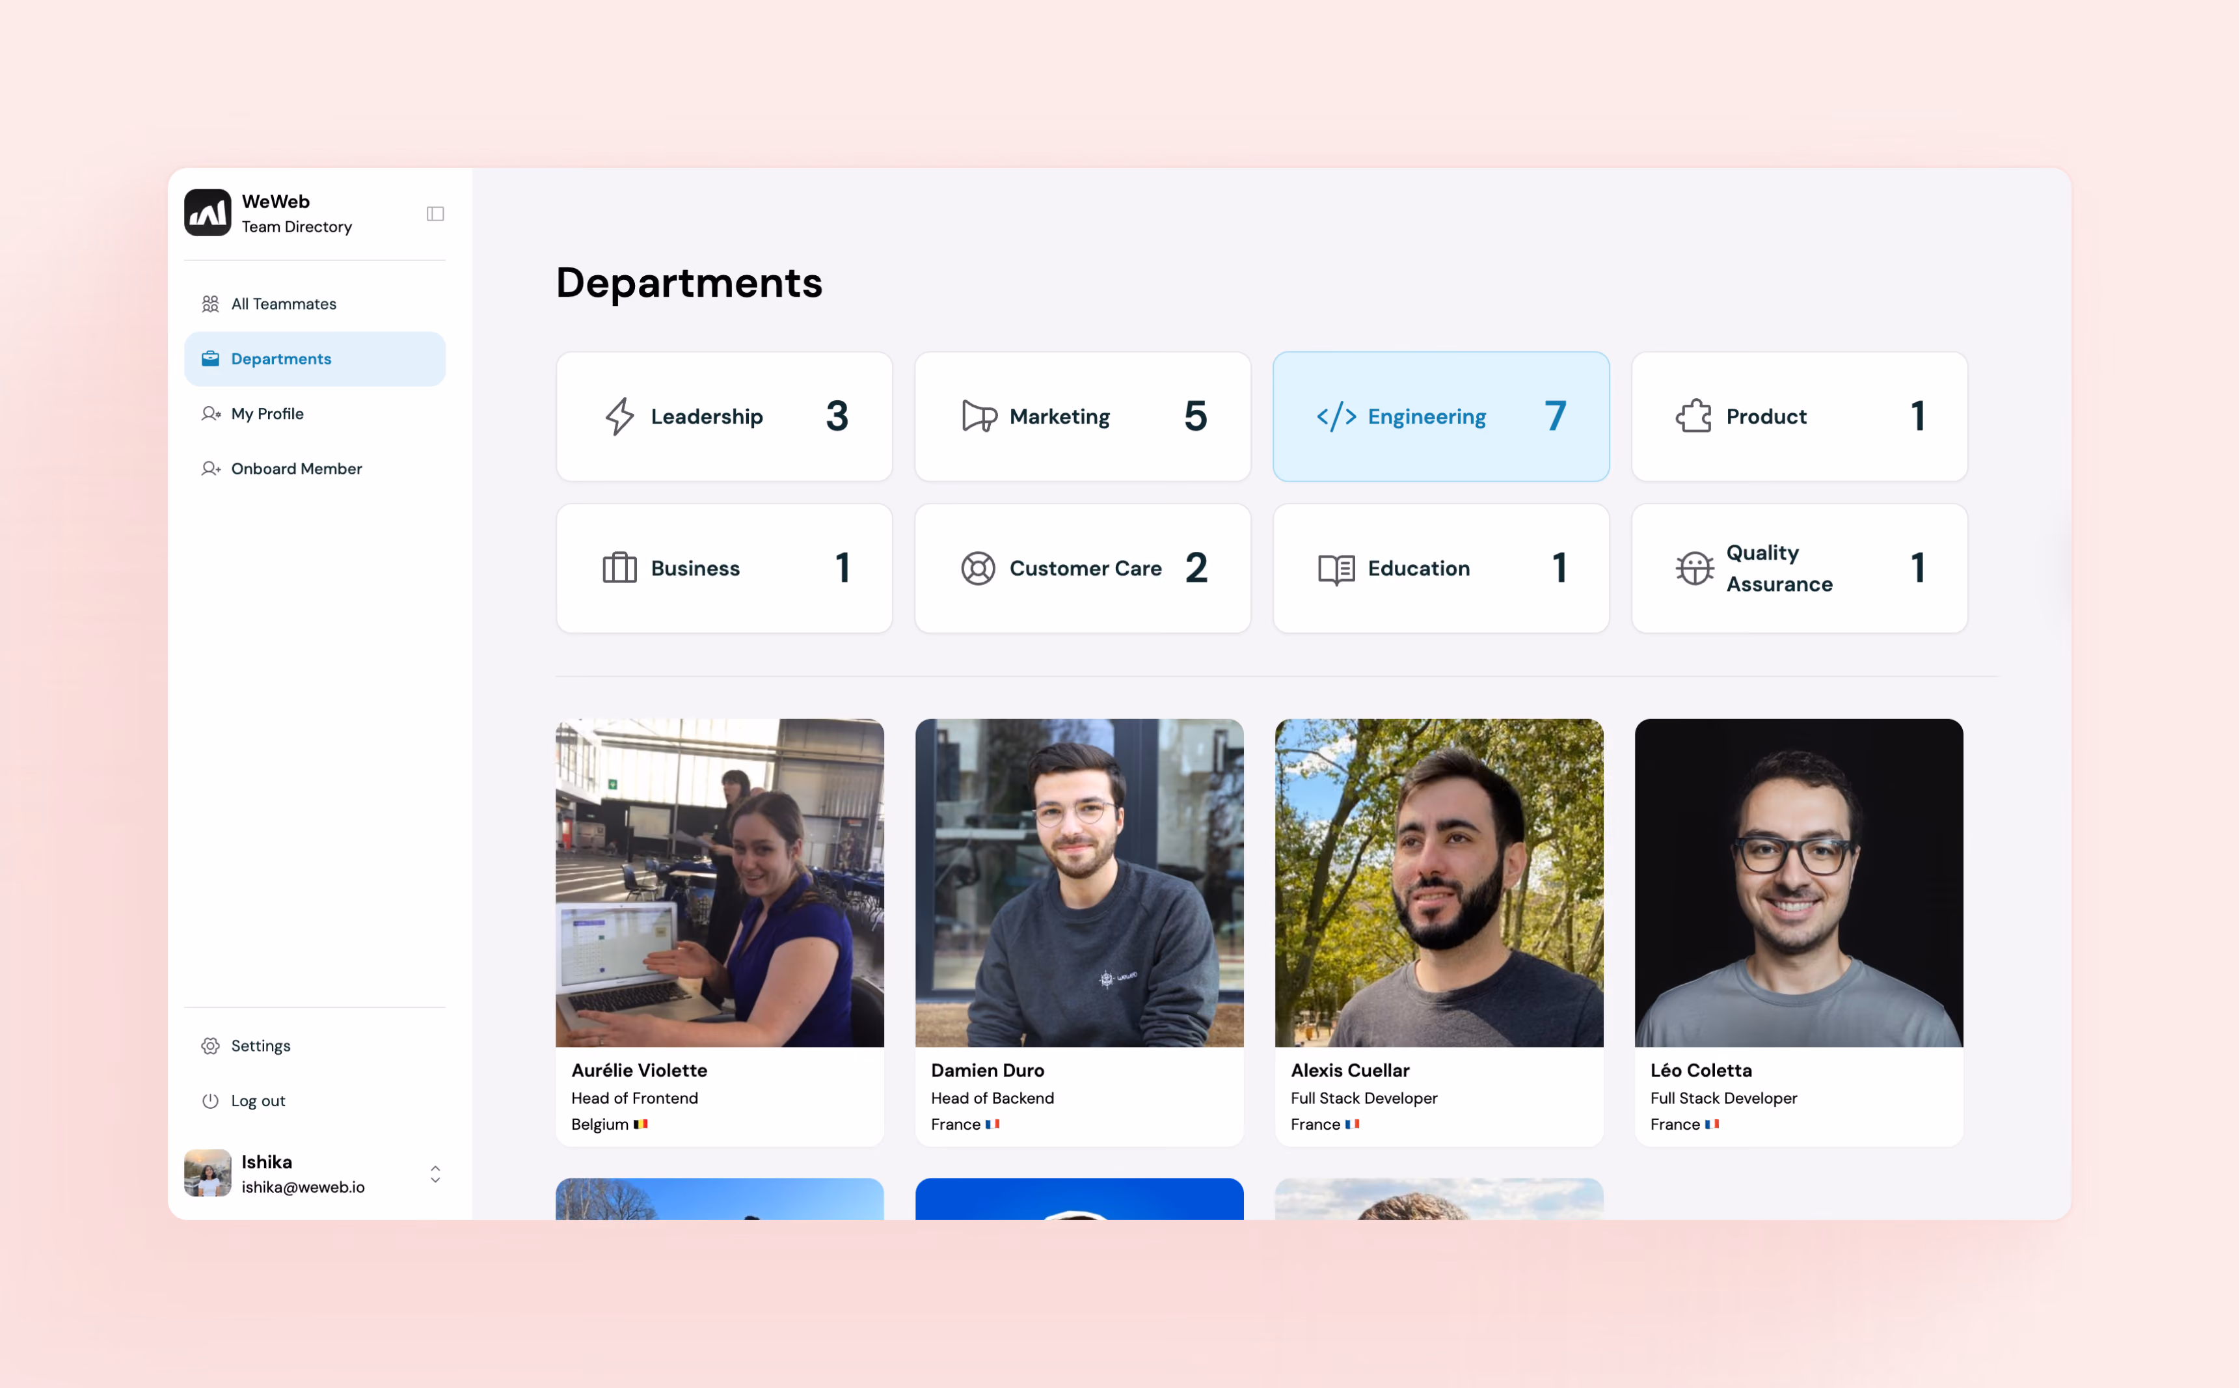Click the name Alexis Cuellar
2240x1388 pixels.
tap(1350, 1070)
